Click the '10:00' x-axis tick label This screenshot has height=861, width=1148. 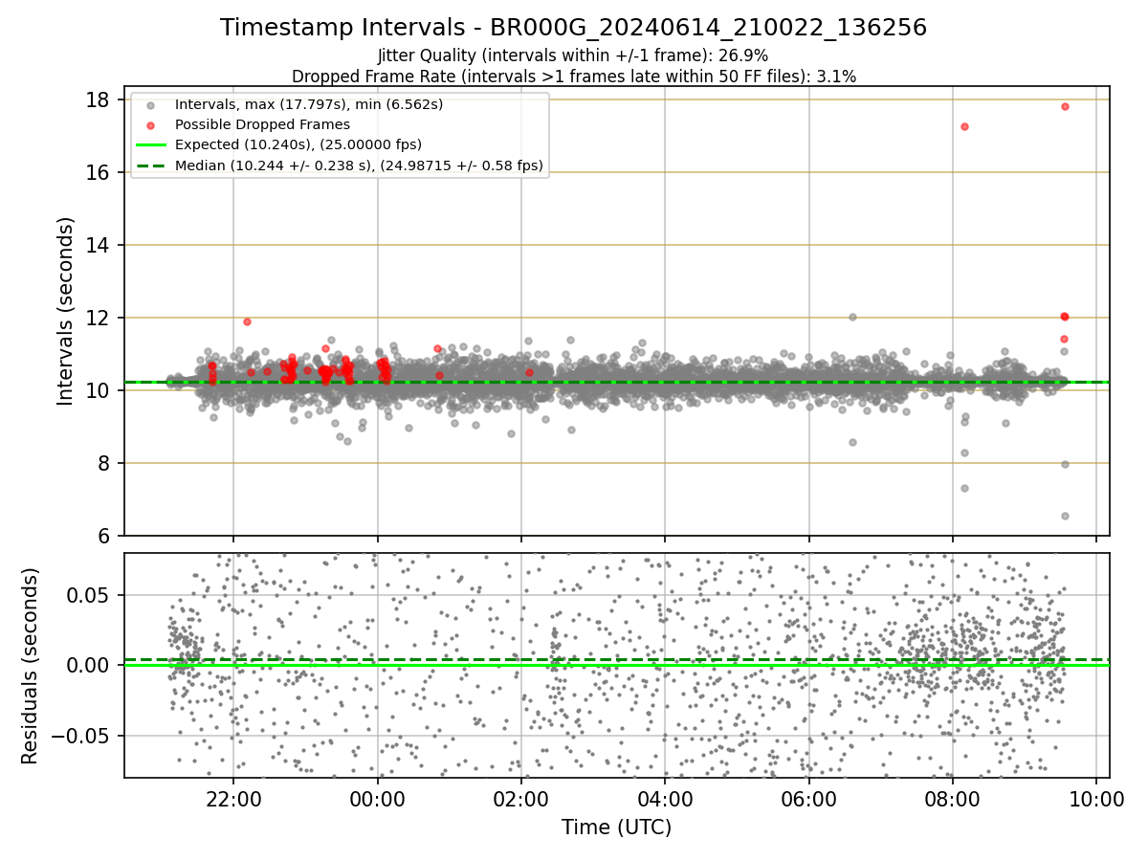(1096, 798)
